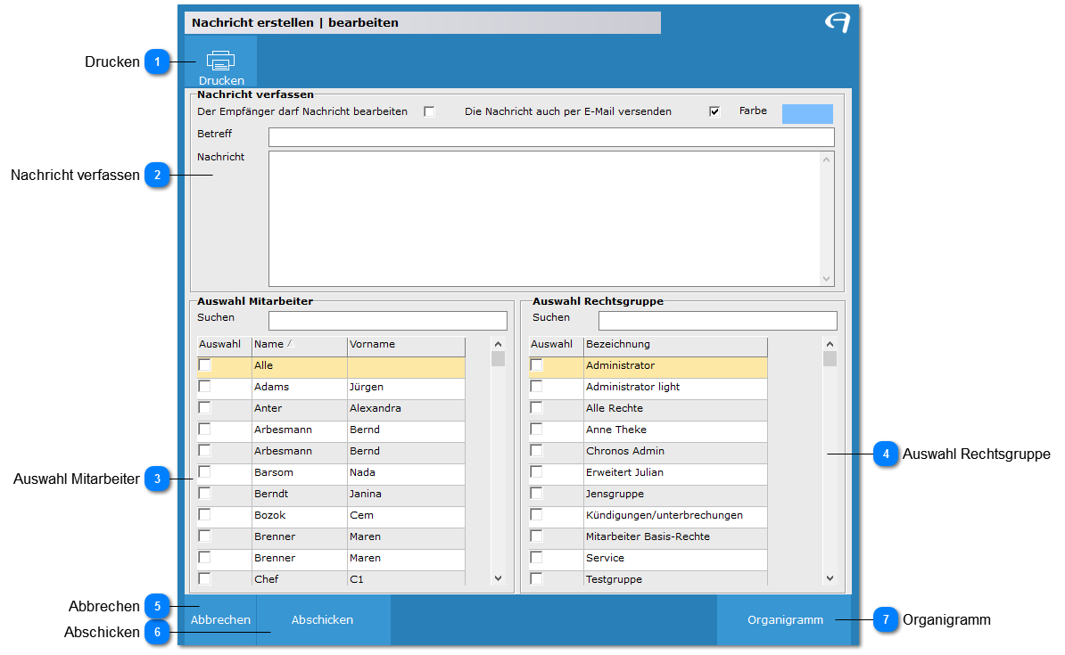Click the 'Alexandra' first name cell

pos(406,408)
